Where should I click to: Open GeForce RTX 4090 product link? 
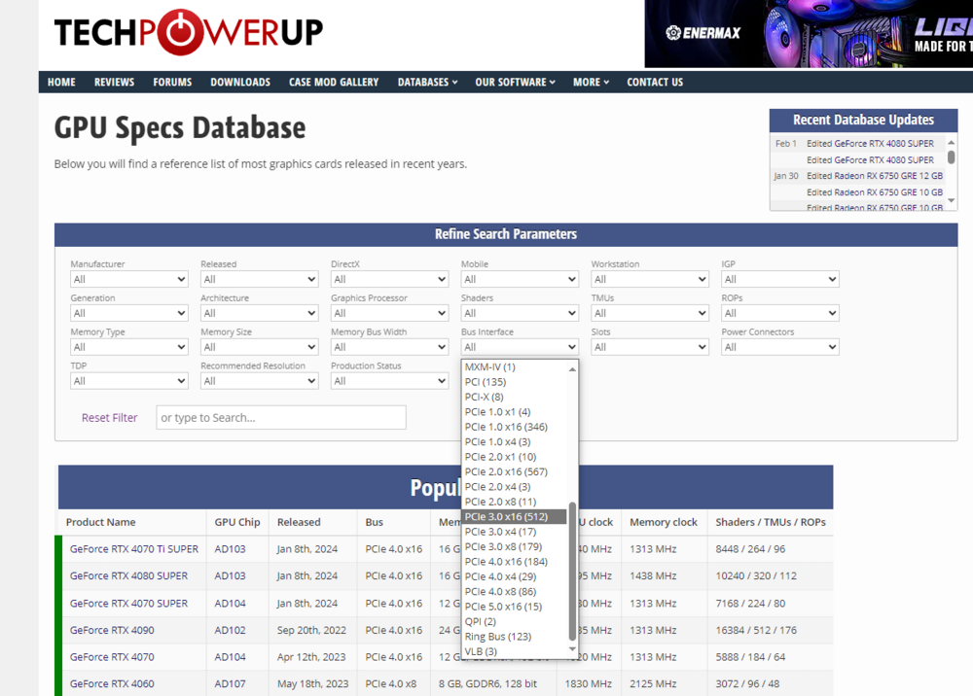click(112, 630)
